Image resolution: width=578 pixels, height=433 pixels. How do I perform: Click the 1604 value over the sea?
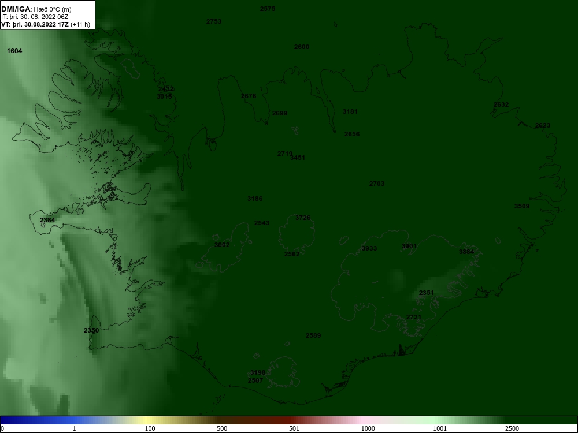click(15, 51)
